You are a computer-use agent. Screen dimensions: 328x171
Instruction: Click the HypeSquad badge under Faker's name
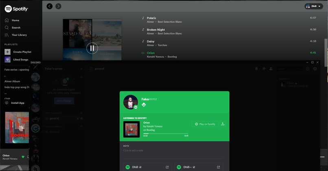pyautogui.click(x=144, y=105)
